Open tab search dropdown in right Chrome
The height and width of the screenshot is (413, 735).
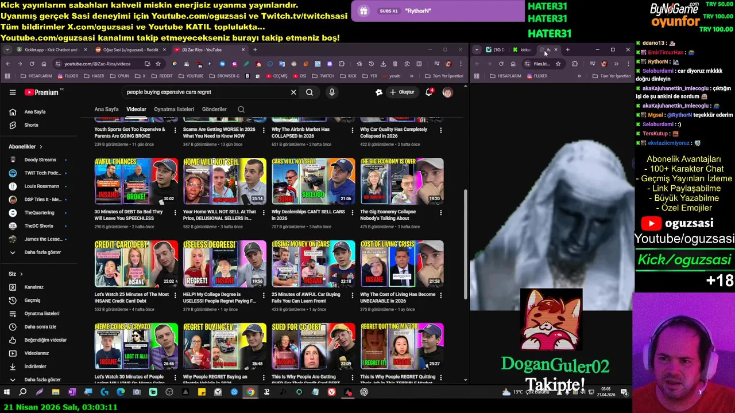pos(477,50)
